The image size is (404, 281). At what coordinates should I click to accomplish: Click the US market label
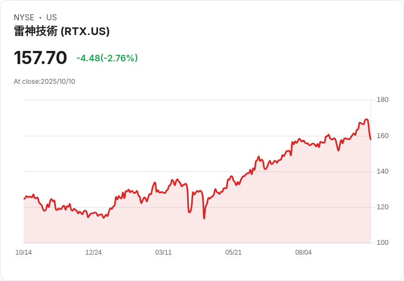coord(52,18)
